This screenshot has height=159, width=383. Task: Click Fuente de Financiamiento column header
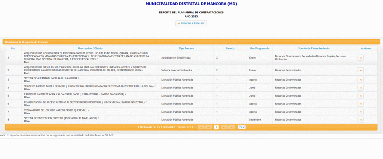pyautogui.click(x=313, y=49)
